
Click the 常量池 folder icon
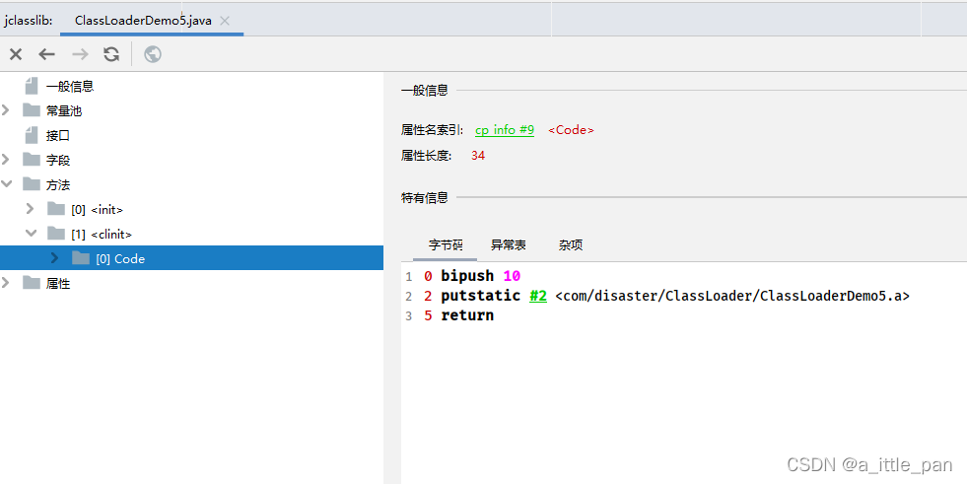tap(32, 110)
